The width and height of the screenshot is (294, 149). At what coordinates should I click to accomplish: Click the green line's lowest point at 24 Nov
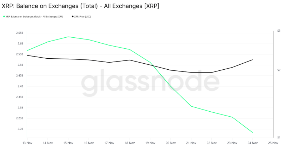pos(253,133)
